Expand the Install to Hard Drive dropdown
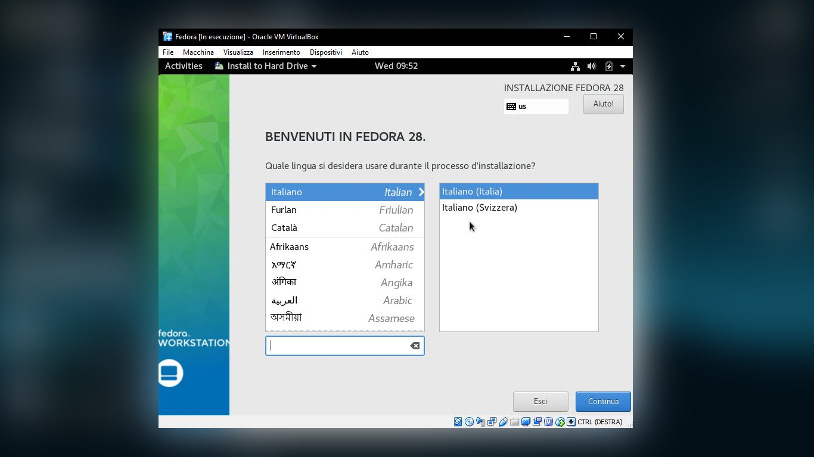This screenshot has height=457, width=814. pyautogui.click(x=266, y=66)
